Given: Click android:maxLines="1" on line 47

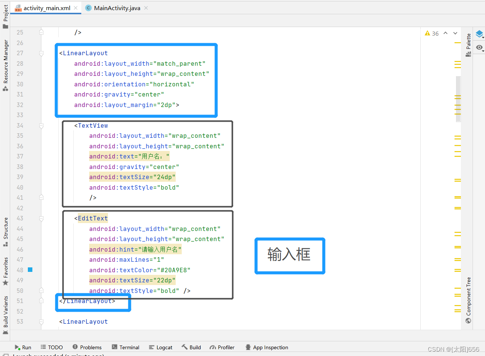Looking at the screenshot, I should 127,260.
